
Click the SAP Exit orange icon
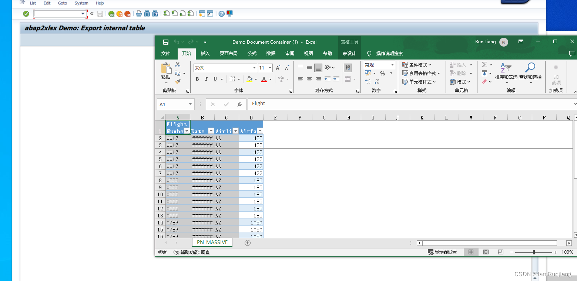point(120,14)
